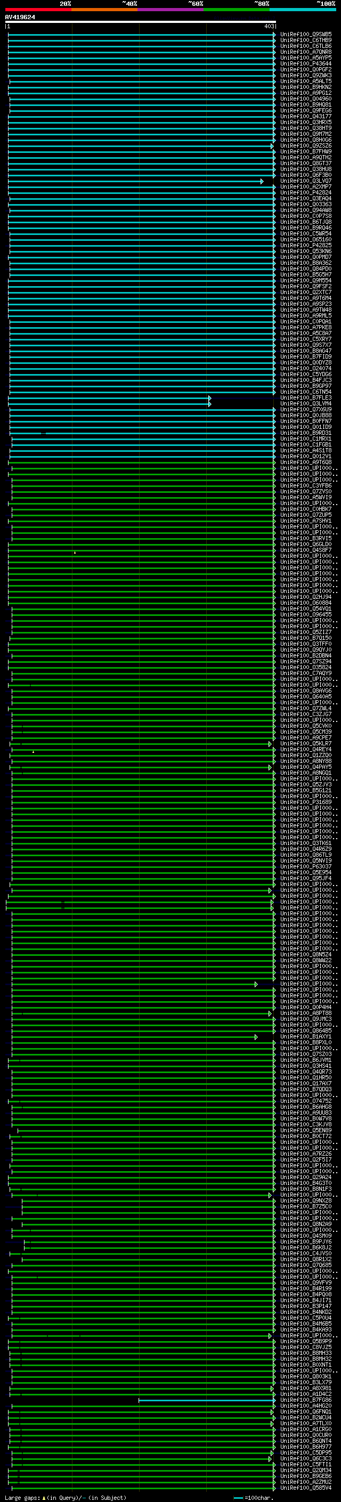This screenshot has height=1502, width=341.
Task: Open hit UniRef100_B9HKN2
Action: point(306,87)
